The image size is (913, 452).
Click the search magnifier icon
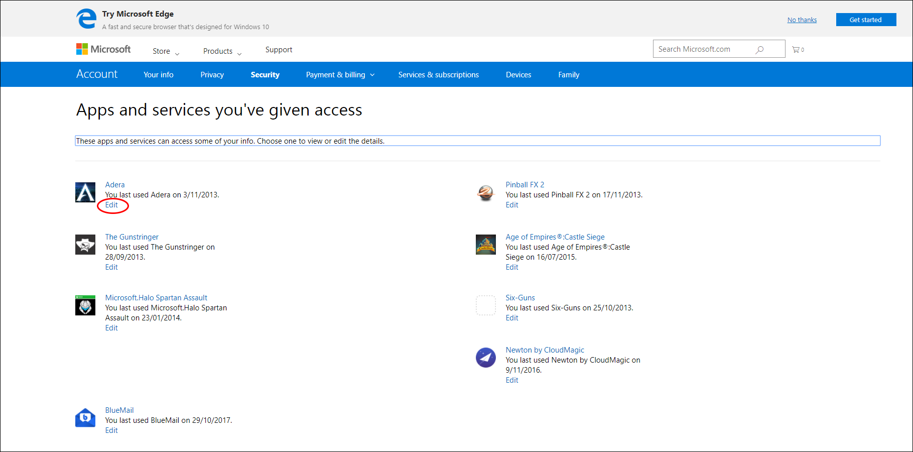tap(760, 49)
